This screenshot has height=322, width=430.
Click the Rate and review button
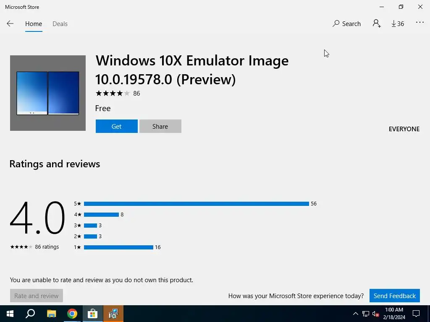tap(37, 296)
